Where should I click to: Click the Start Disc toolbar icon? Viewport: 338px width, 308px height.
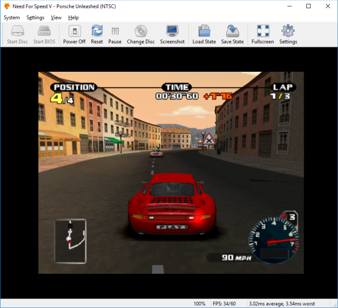point(17,34)
